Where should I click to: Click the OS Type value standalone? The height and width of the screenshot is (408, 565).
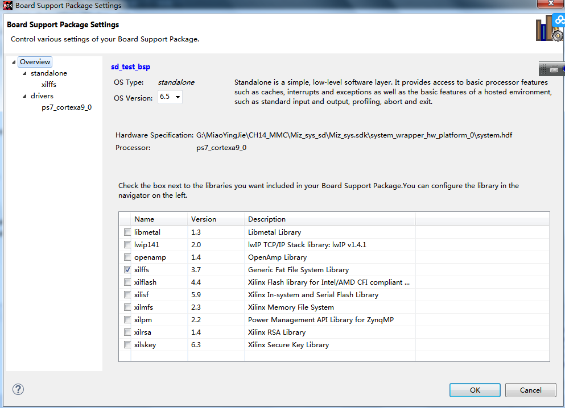(176, 82)
